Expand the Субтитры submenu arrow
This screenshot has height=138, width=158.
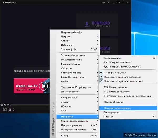[x=97, y=68]
